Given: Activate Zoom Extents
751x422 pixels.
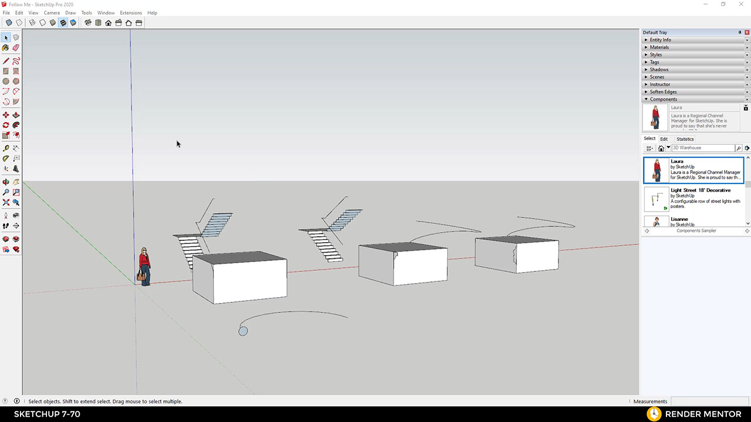Looking at the screenshot, I should 5,202.
